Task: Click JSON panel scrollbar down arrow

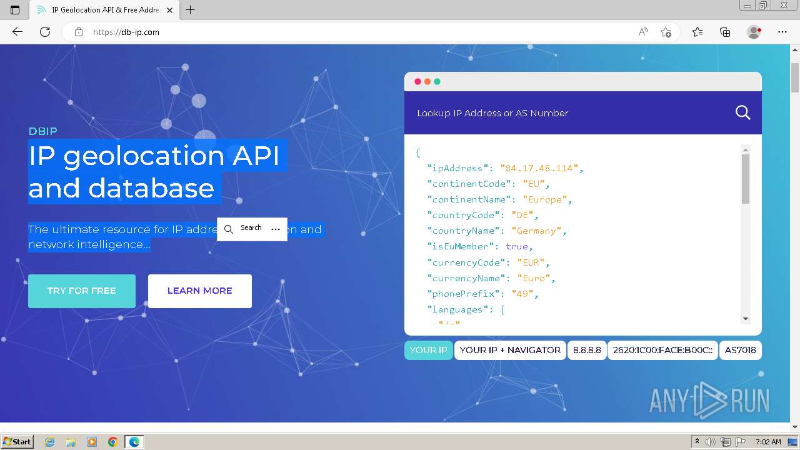Action: (x=745, y=319)
